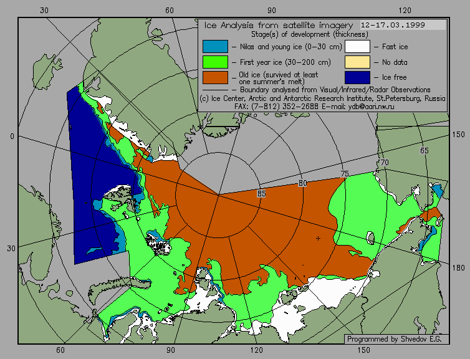This screenshot has width=470, height=359.
Task: Click the 0 longitude label
Action: [12, 136]
